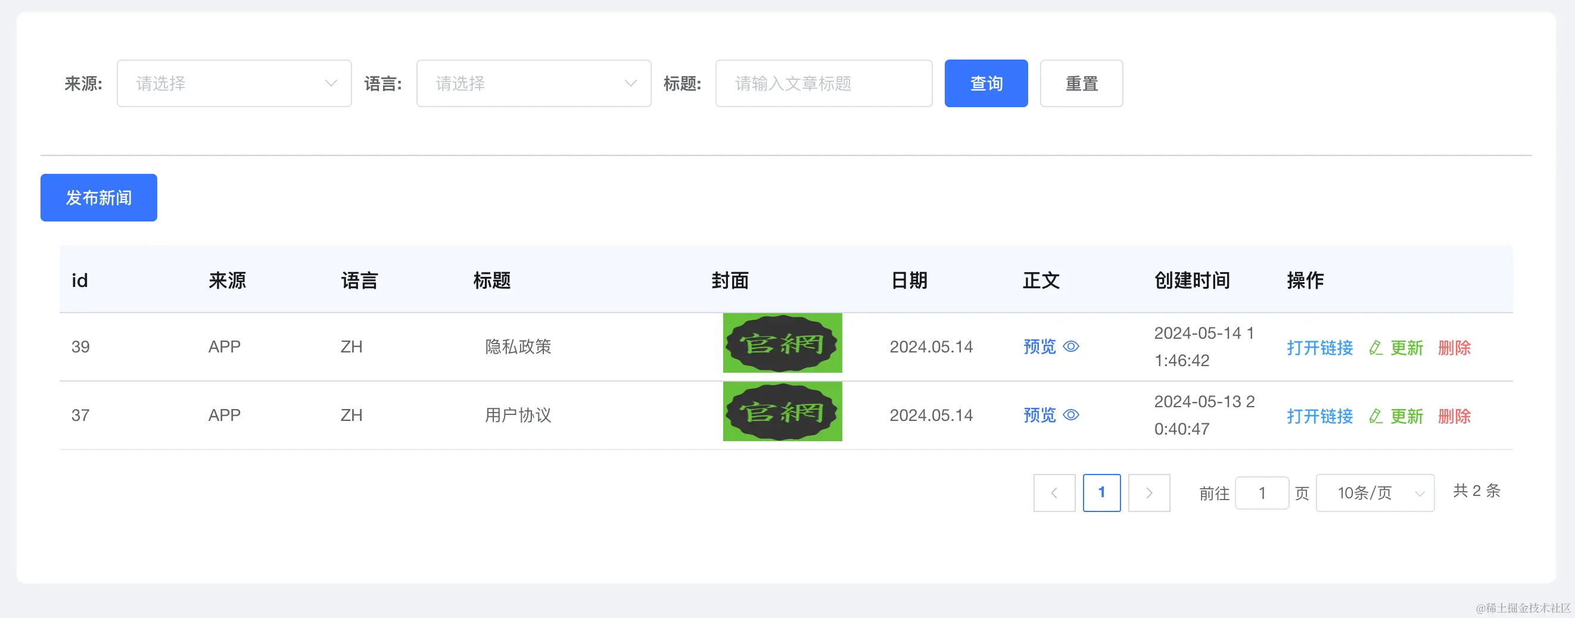Expand the 请选择 source selector

234,83
